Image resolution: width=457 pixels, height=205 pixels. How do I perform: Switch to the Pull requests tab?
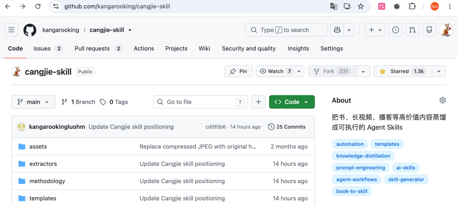(99, 49)
